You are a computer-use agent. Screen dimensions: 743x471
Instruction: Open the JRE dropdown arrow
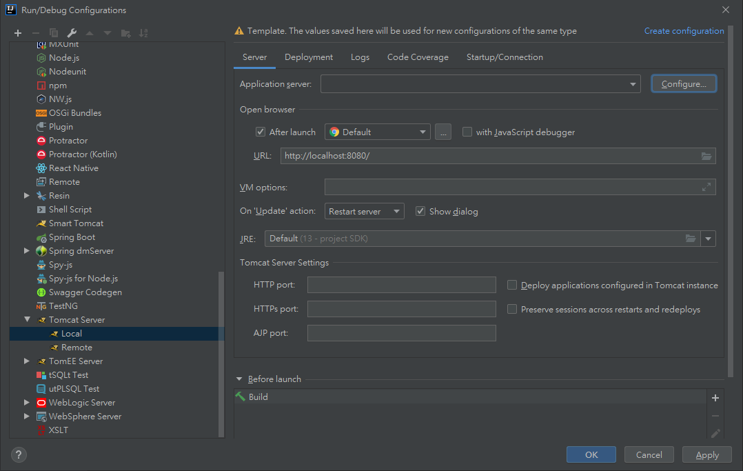tap(708, 239)
